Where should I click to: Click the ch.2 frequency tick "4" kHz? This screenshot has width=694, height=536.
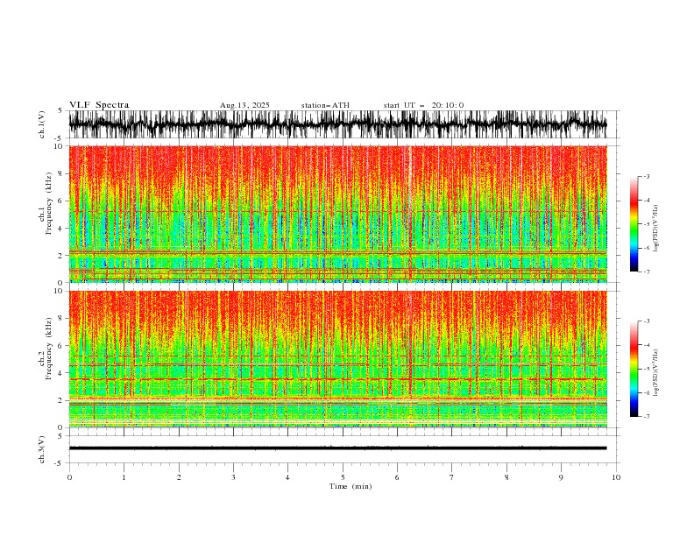[60, 373]
